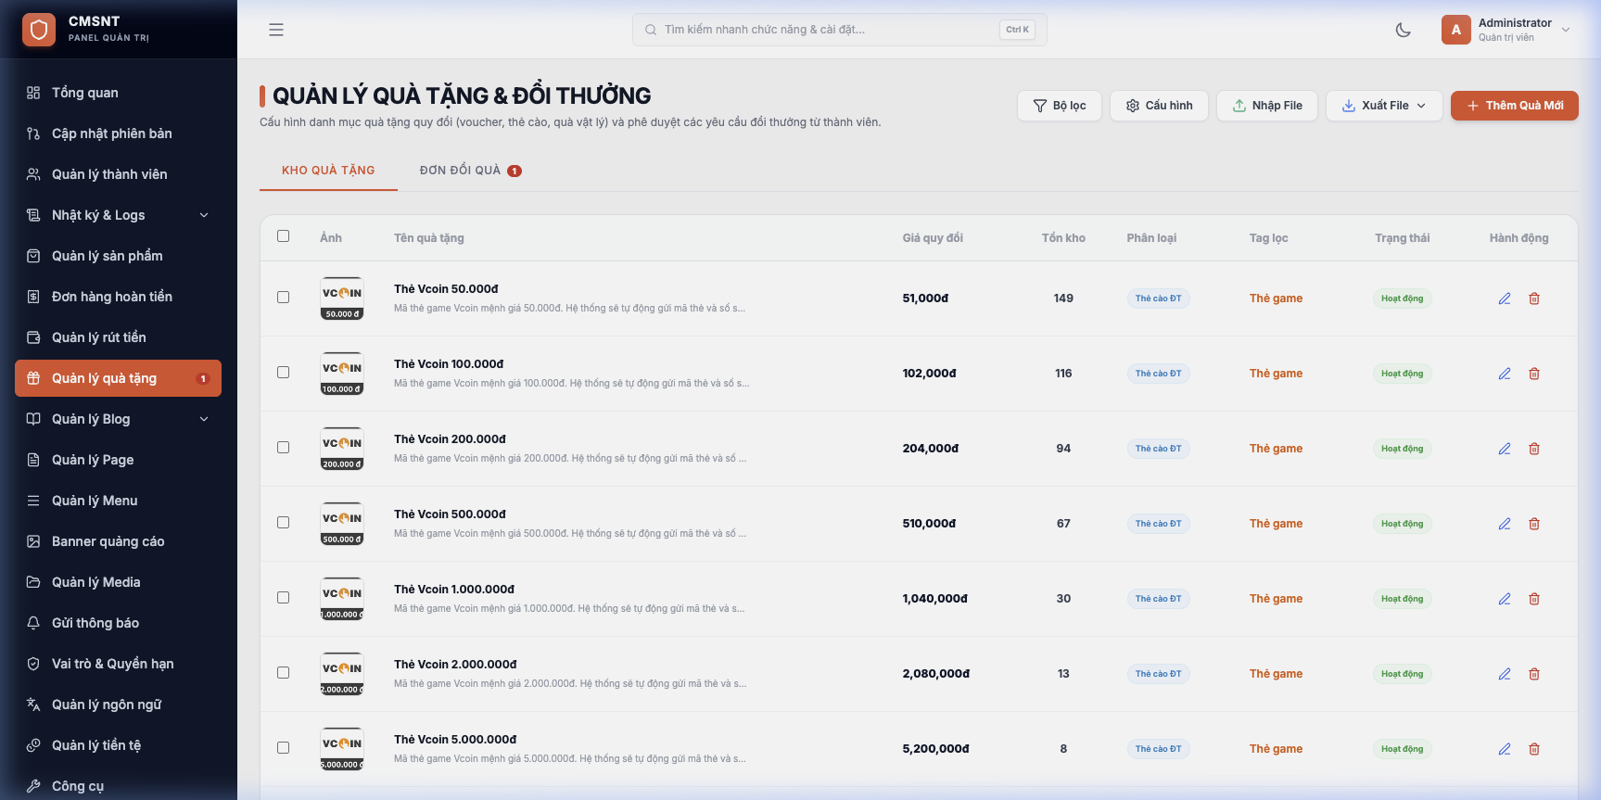Edit the Thẻ Vcoin 2.000.000đ gift
The height and width of the screenshot is (800, 1601).
click(1505, 674)
